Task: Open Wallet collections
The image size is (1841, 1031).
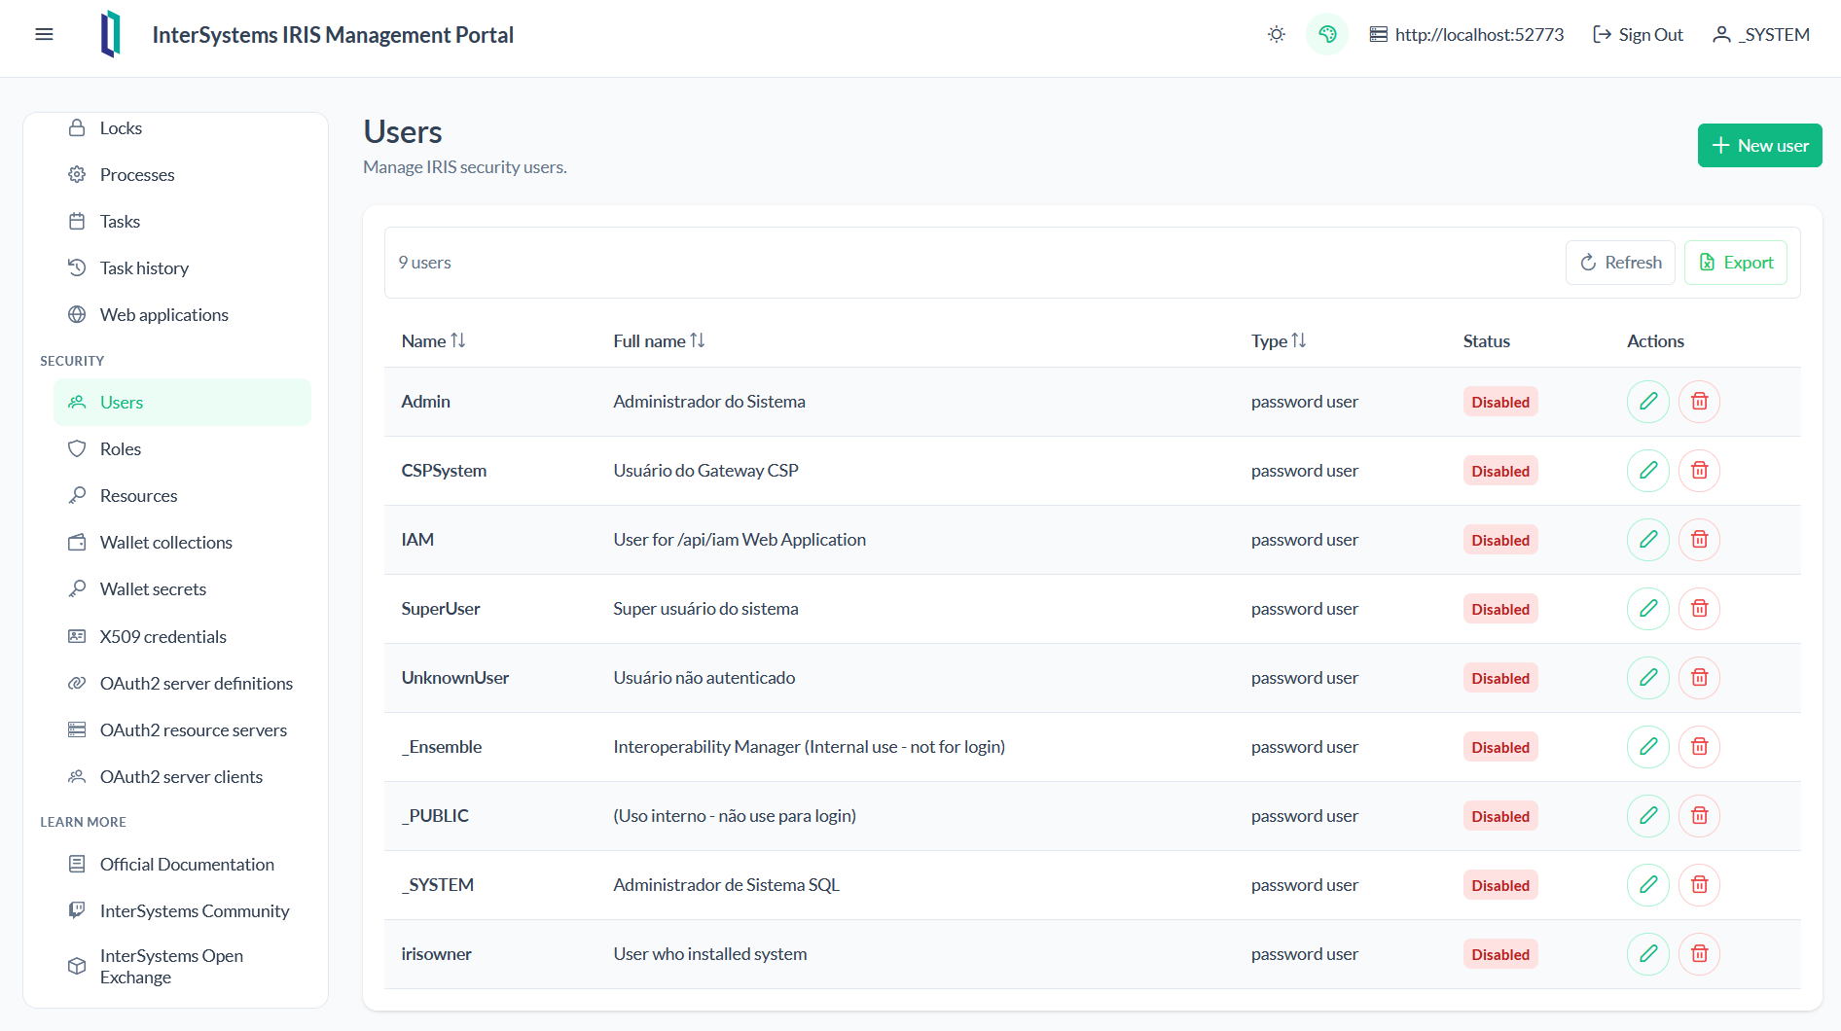Action: point(182,543)
